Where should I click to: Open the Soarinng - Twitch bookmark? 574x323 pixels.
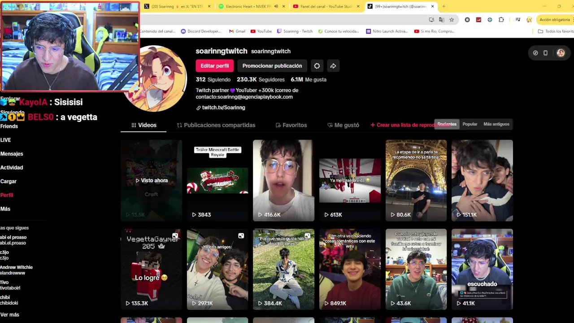coord(295,31)
